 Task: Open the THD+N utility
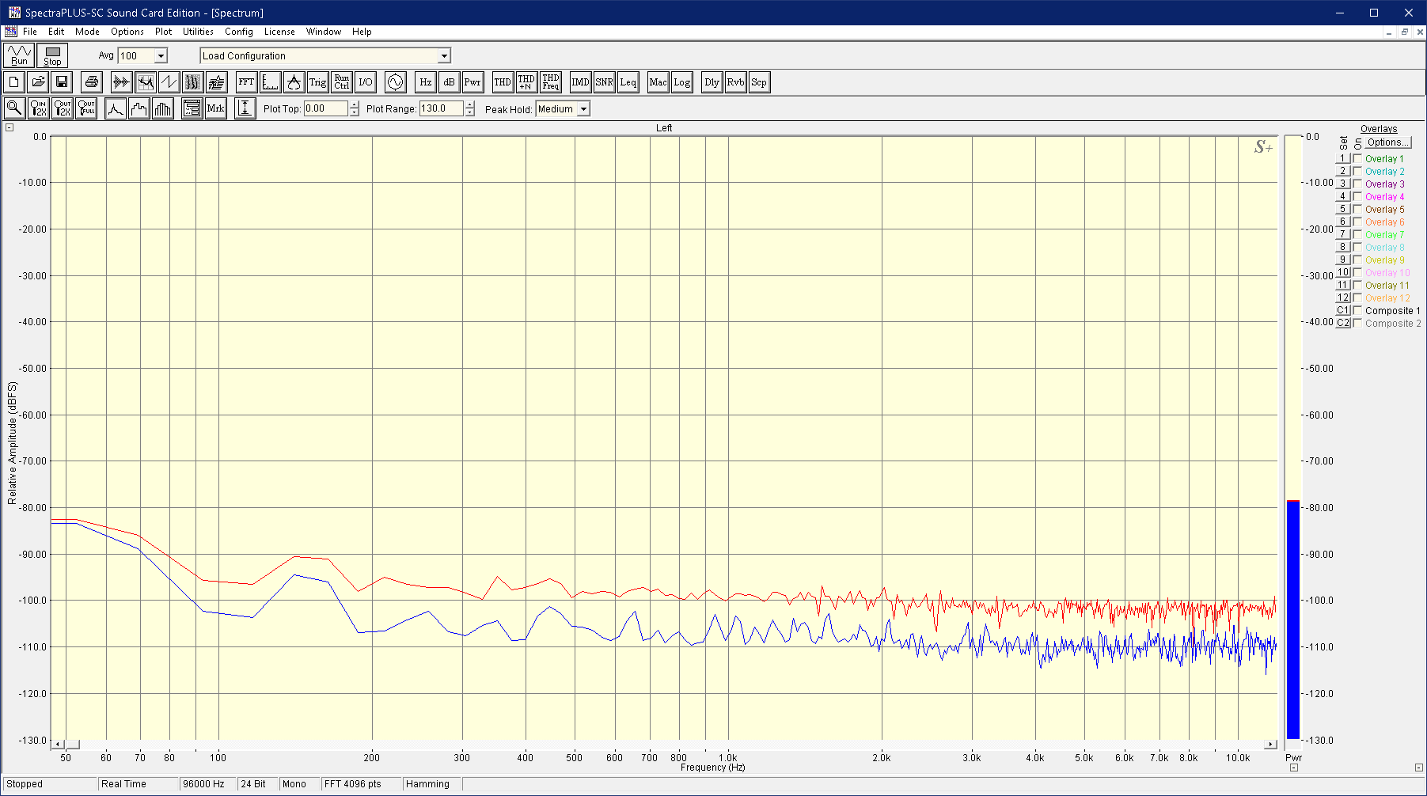(x=526, y=82)
